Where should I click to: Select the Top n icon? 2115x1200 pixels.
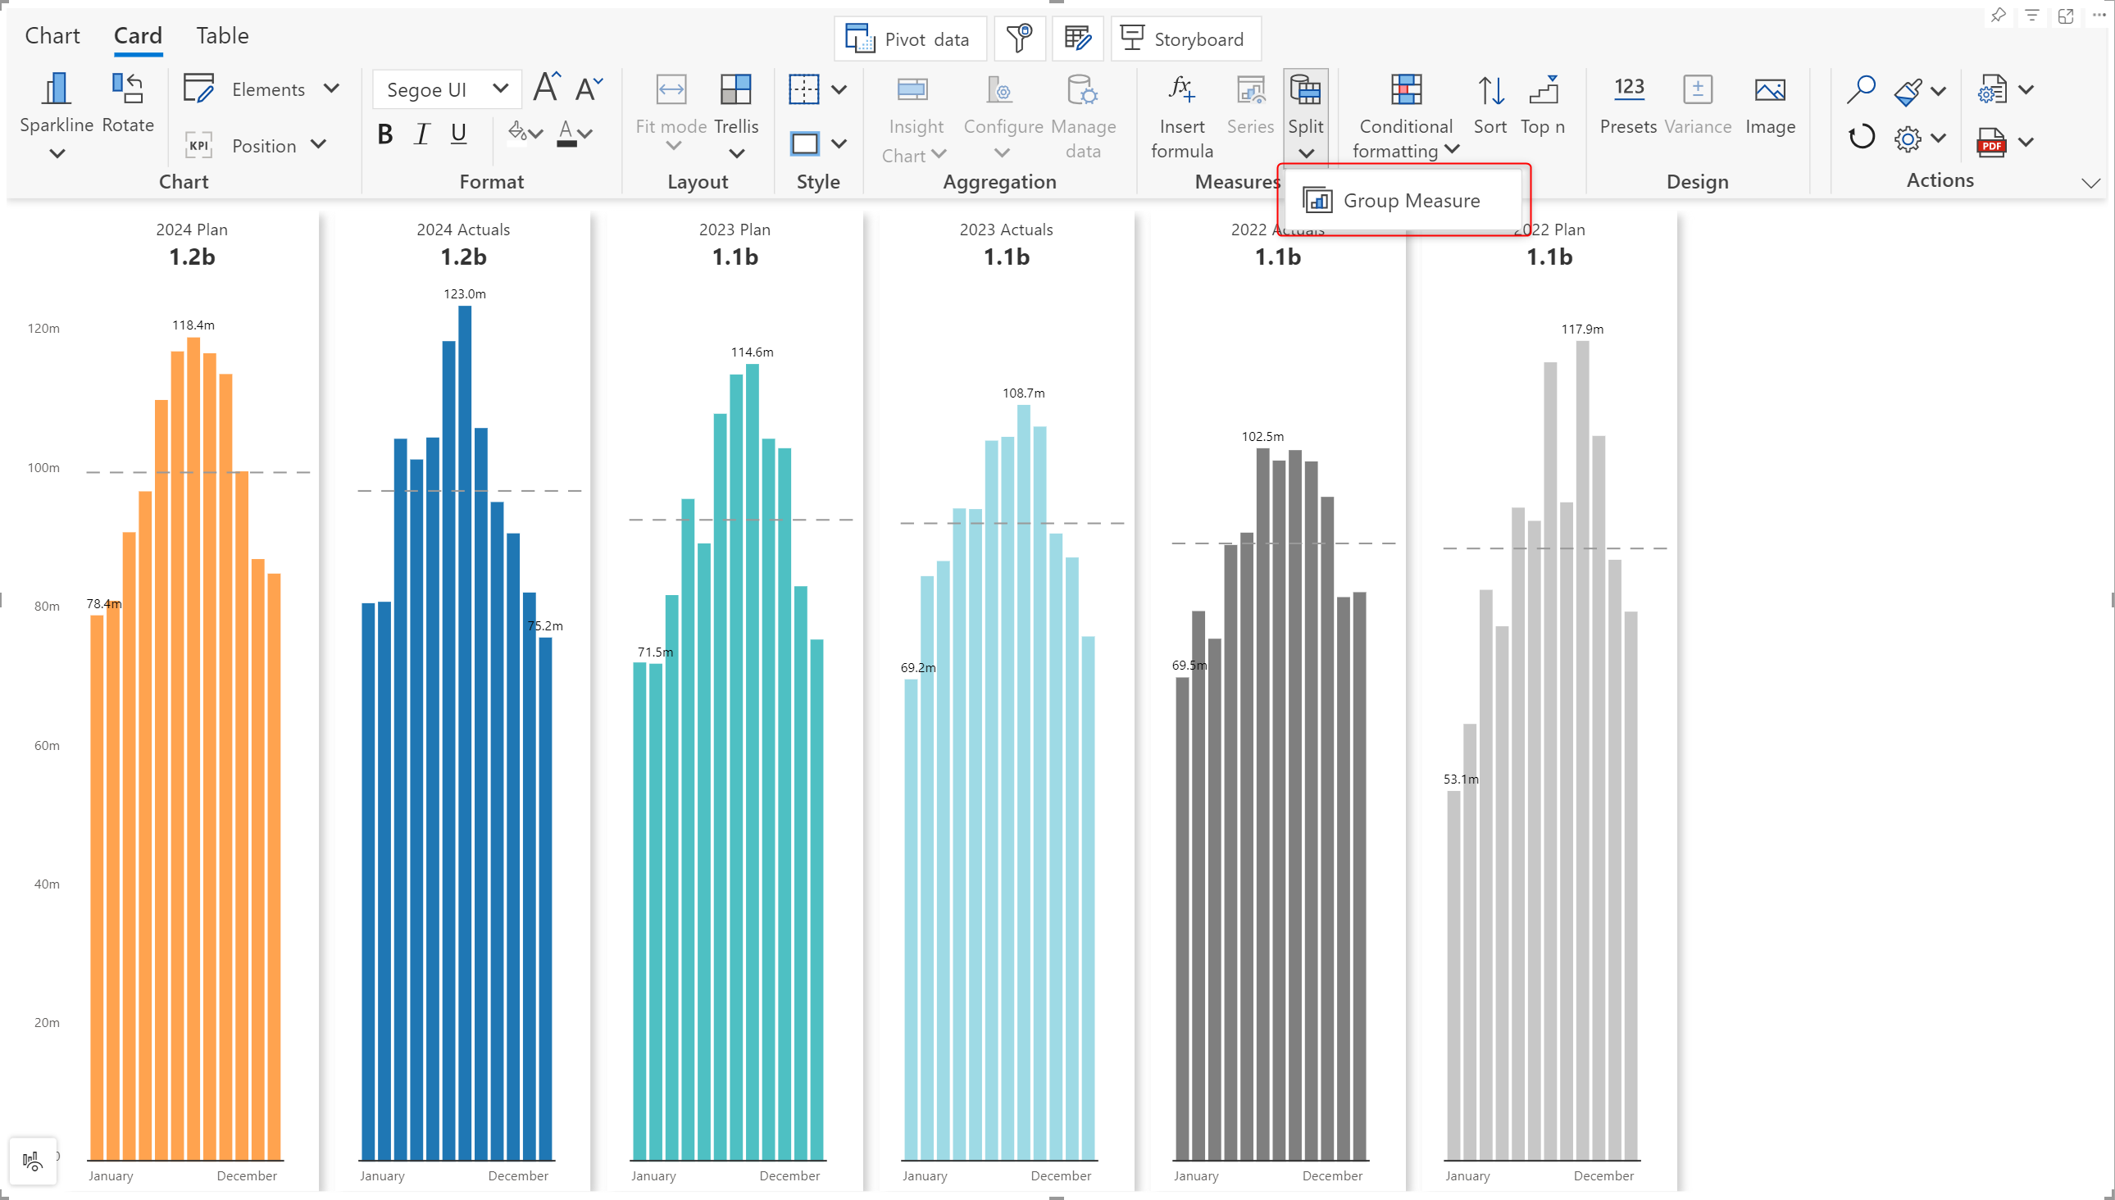click(1542, 90)
